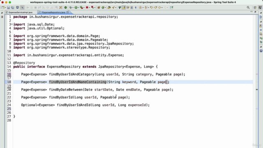Click the Search flashlight toolbar icon
The height and width of the screenshot is (148, 263).
point(113,7)
